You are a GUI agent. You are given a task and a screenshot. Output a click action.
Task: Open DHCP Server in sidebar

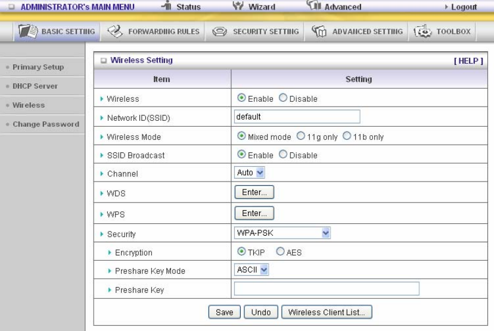click(x=35, y=86)
